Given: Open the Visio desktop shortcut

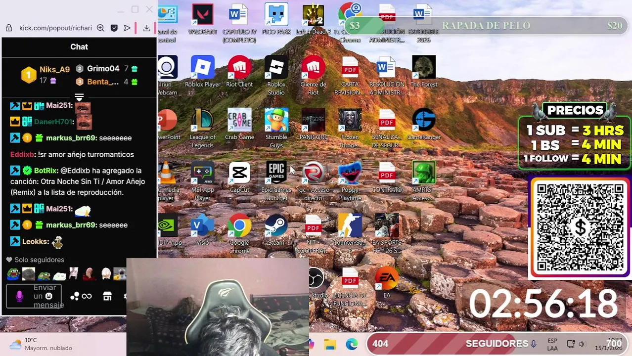Looking at the screenshot, I should coord(202,231).
